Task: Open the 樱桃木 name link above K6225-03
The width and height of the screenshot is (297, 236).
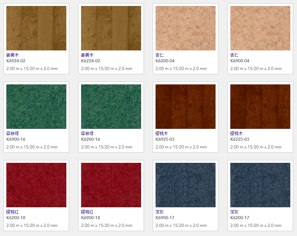Action: click(236, 133)
